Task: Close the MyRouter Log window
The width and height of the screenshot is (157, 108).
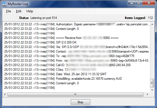Action: pos(149,3)
